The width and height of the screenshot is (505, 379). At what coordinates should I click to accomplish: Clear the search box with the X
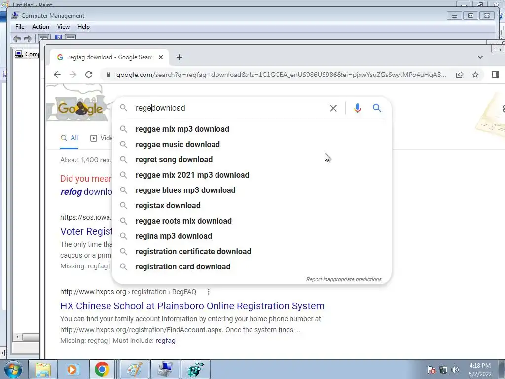point(333,108)
